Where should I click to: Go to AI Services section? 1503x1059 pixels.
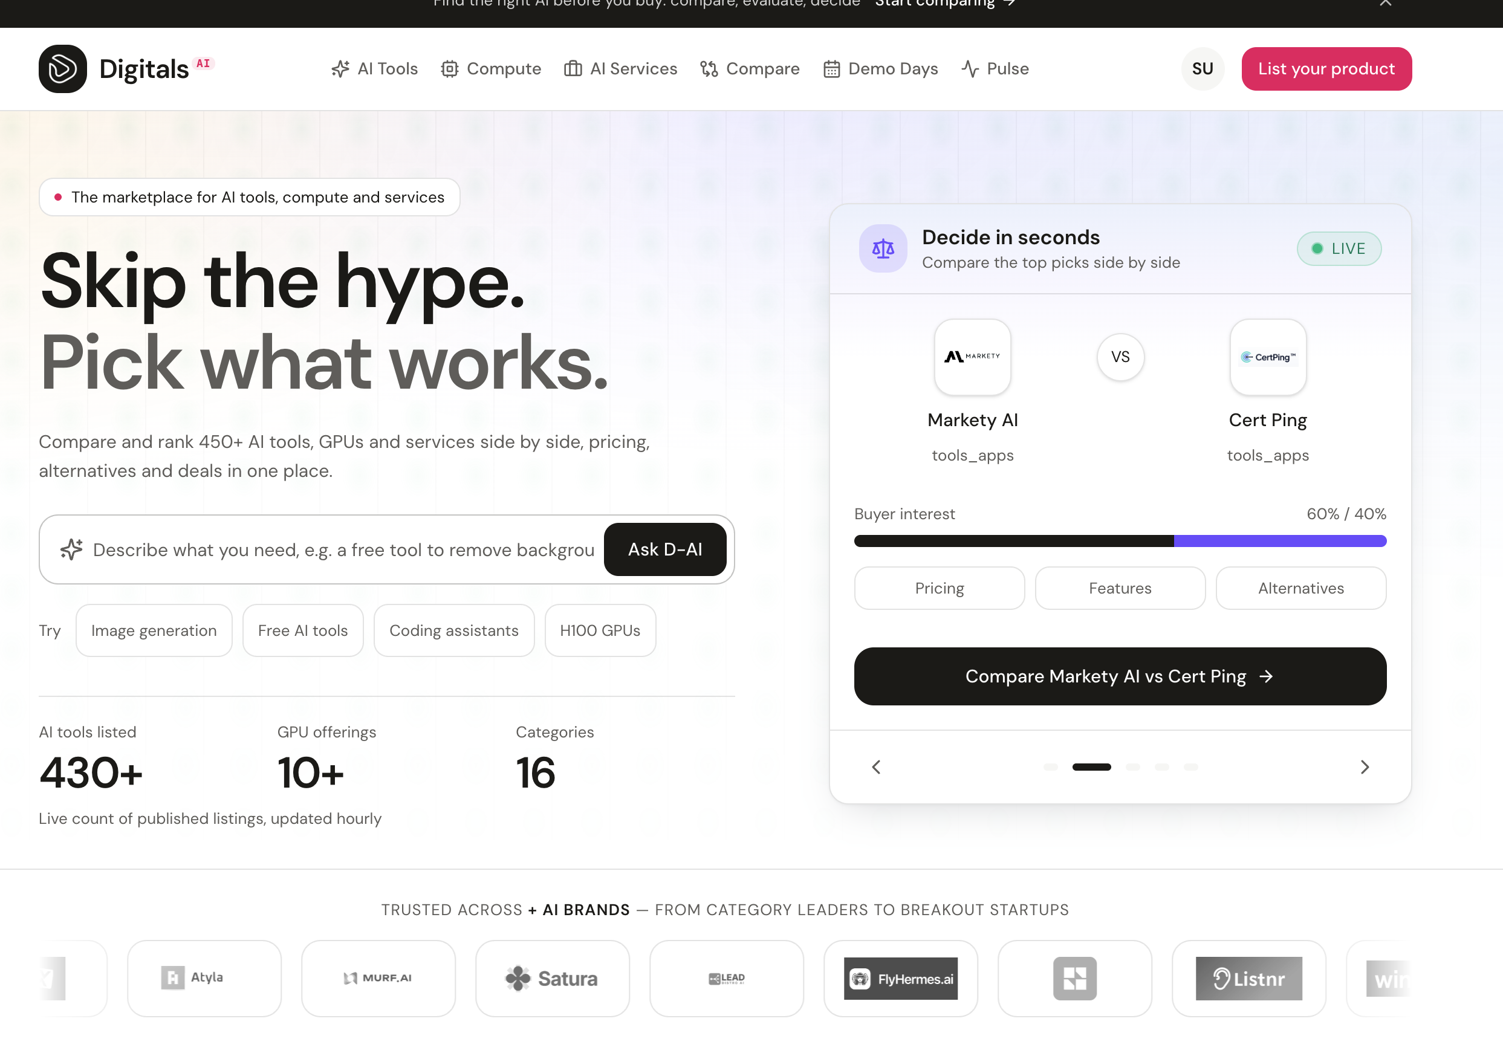620,69
